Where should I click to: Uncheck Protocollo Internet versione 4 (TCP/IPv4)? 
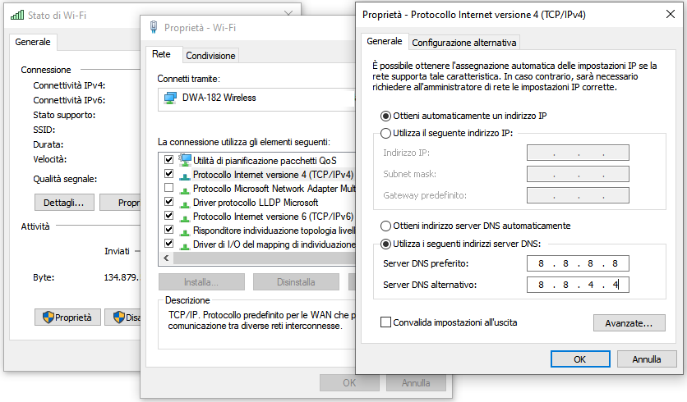[x=169, y=174]
